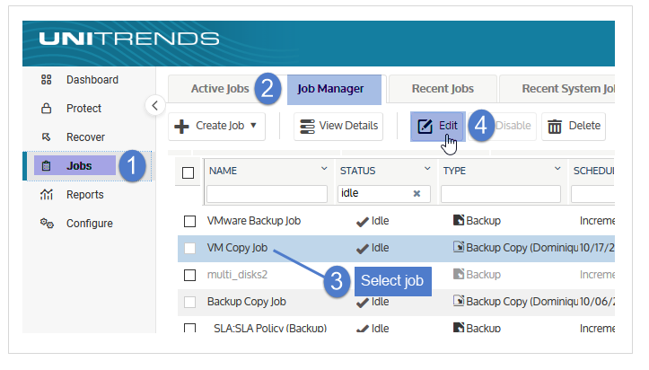Viewport: 649px width, 370px height.
Task: Click the STATUS column header
Action: pyautogui.click(x=357, y=171)
